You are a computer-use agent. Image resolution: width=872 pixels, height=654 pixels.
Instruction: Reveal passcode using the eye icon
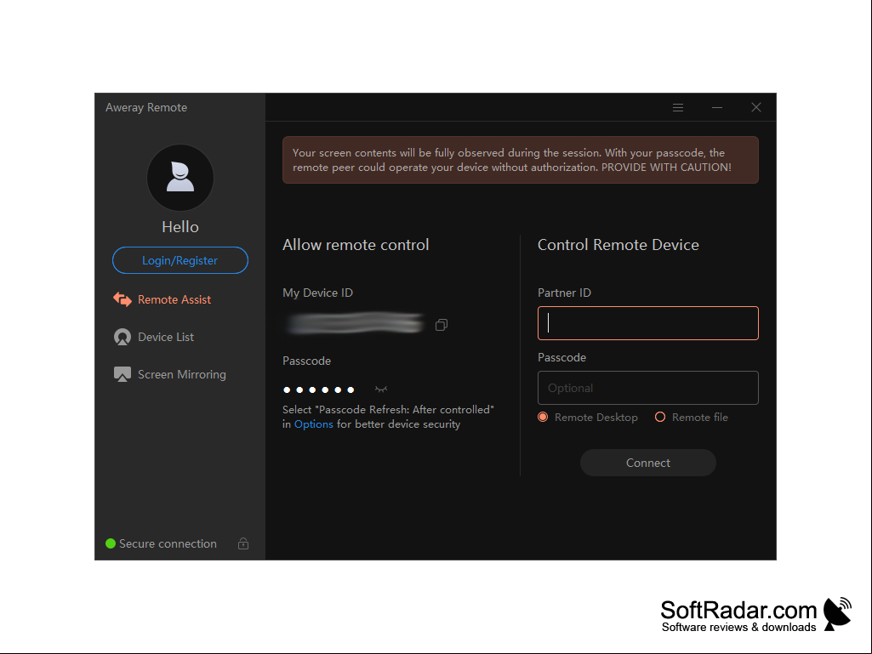click(381, 390)
